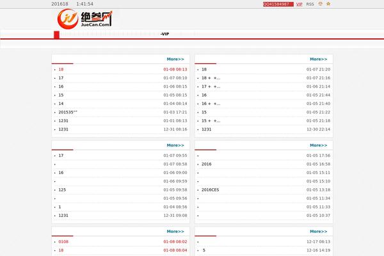Expand More>> in middle-right list panel

318,145
